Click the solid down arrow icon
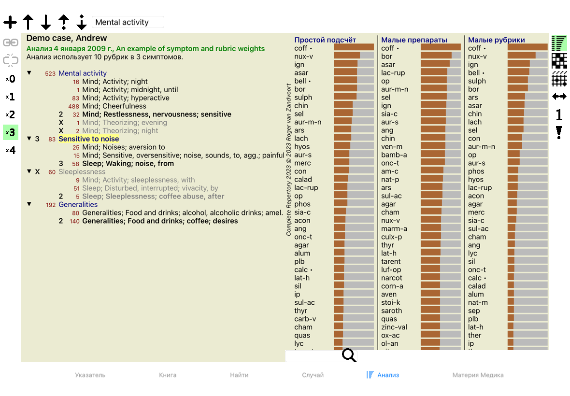570x396 pixels. click(x=46, y=22)
